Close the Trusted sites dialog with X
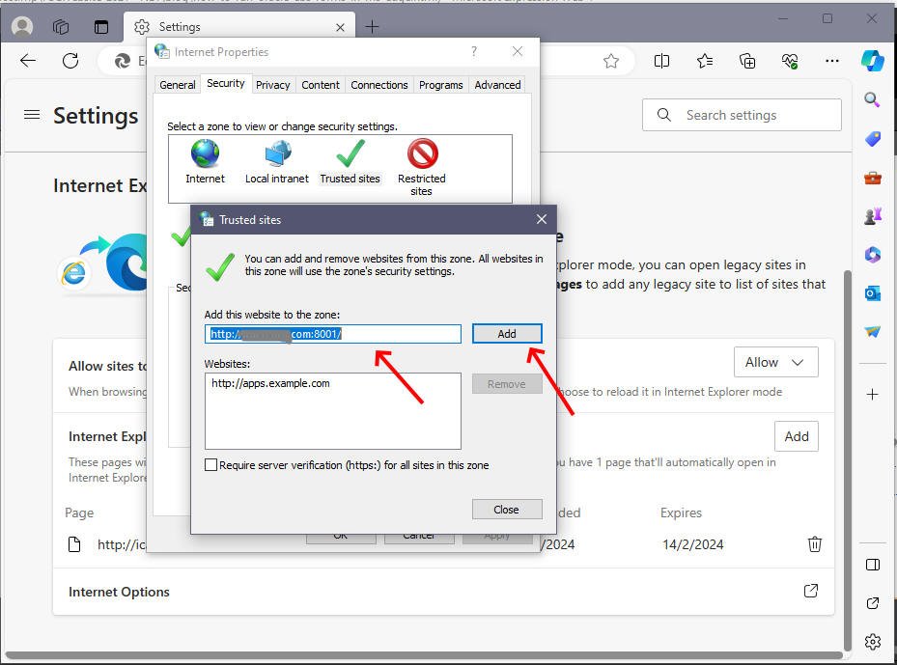This screenshot has width=897, height=665. [x=541, y=219]
